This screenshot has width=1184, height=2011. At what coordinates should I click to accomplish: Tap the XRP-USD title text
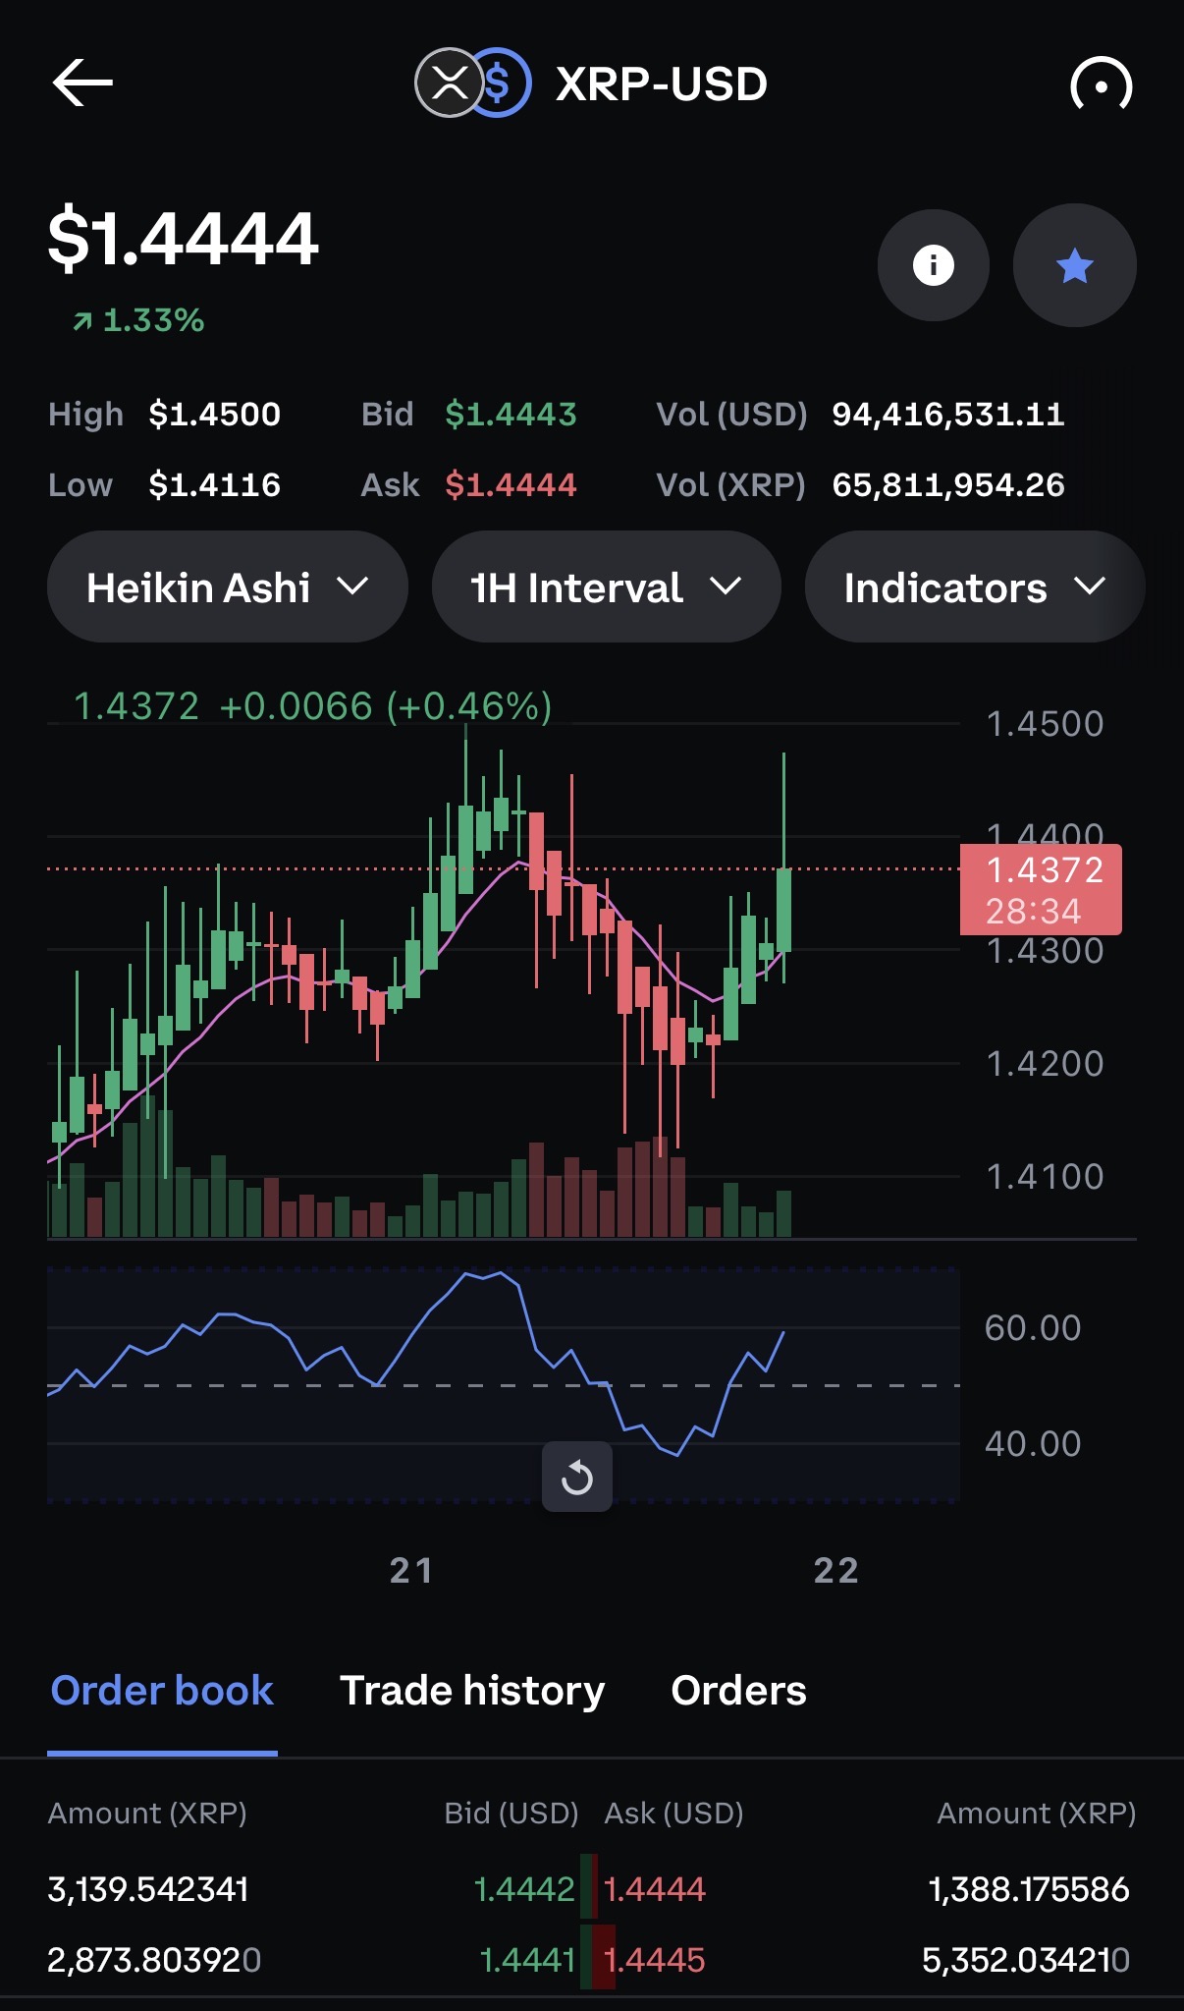point(662,84)
